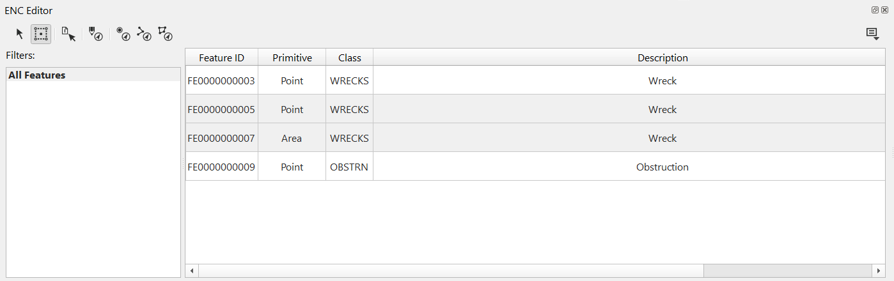This screenshot has height=281, width=894.
Task: Choose the create area polygon tool
Action: pos(165,34)
